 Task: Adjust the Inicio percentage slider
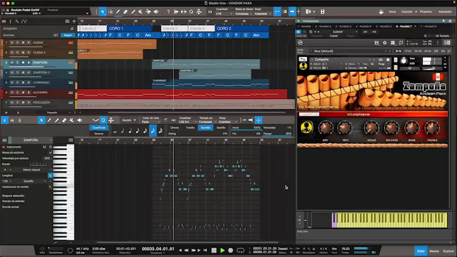[246, 128]
